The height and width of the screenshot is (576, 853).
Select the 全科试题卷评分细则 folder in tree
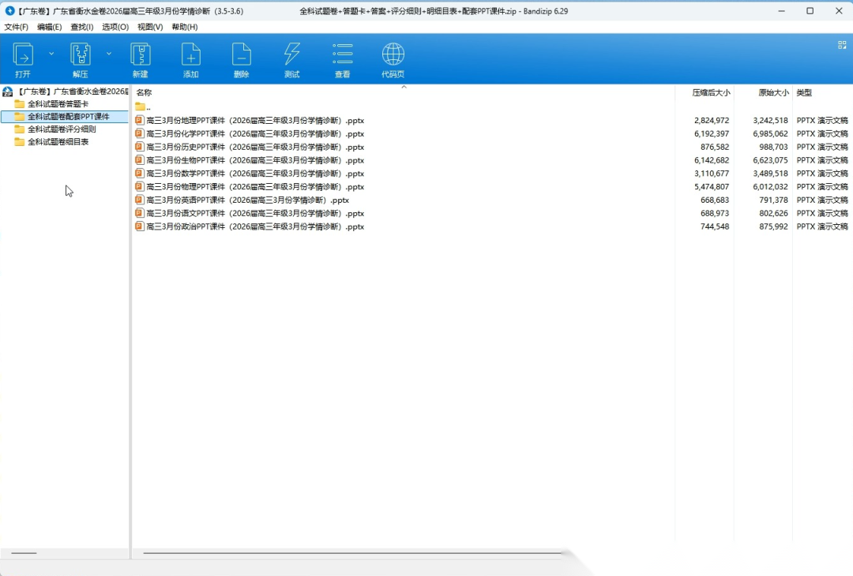62,129
